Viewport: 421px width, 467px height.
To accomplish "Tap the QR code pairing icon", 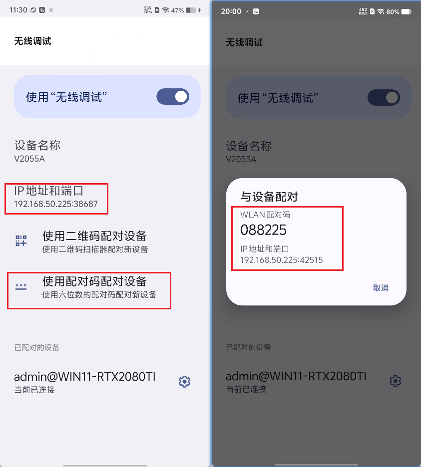I will tap(21, 240).
